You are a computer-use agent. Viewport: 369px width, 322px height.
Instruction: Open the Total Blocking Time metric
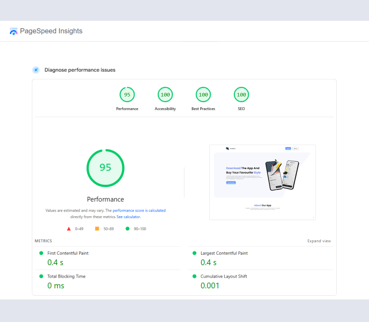click(x=66, y=276)
